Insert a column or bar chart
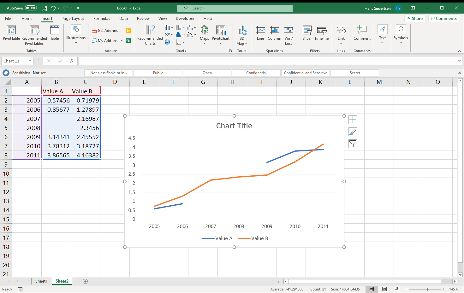Screen dimensions: 464x293 [x=169, y=28]
